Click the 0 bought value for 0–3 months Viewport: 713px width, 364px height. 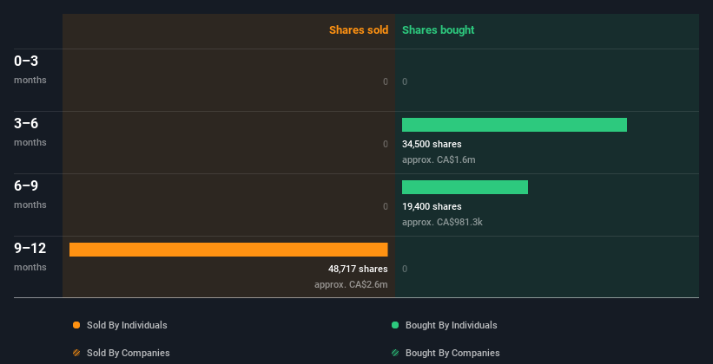coord(405,81)
